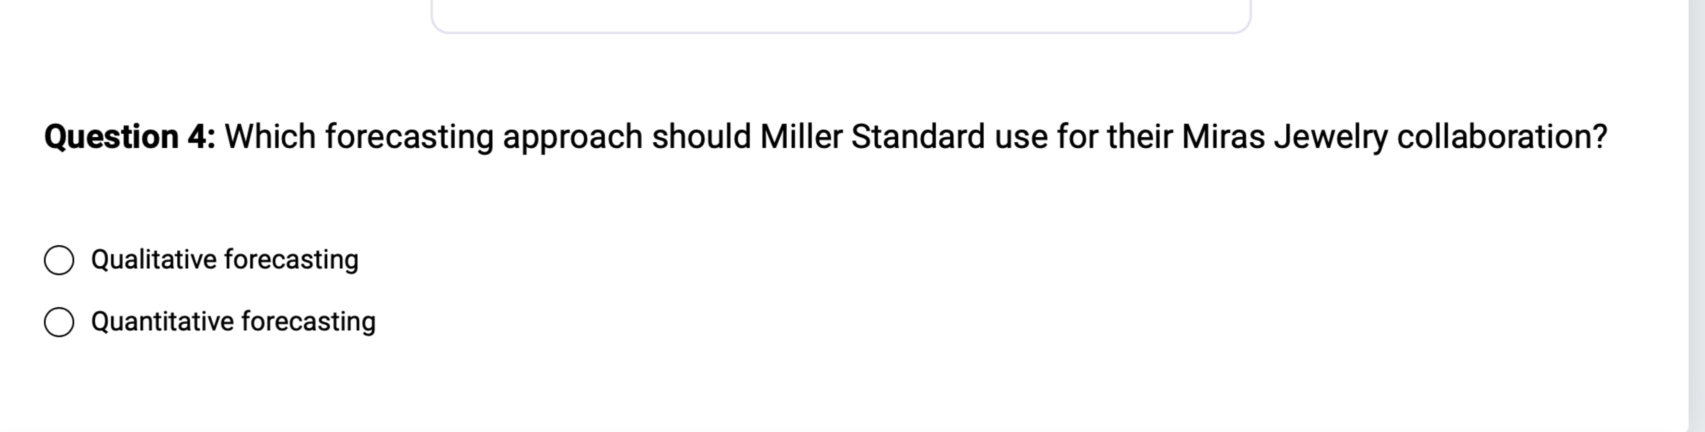Image resolution: width=1705 pixels, height=432 pixels.
Task: Click the Qualitative forecasting label text
Action: [x=224, y=260]
